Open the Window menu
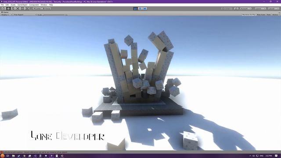The image size is (281, 158). tap(44, 5)
